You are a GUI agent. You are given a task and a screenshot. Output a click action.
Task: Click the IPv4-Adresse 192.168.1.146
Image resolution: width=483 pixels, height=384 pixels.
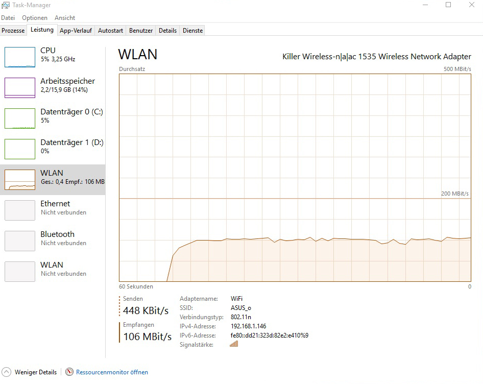248,326
